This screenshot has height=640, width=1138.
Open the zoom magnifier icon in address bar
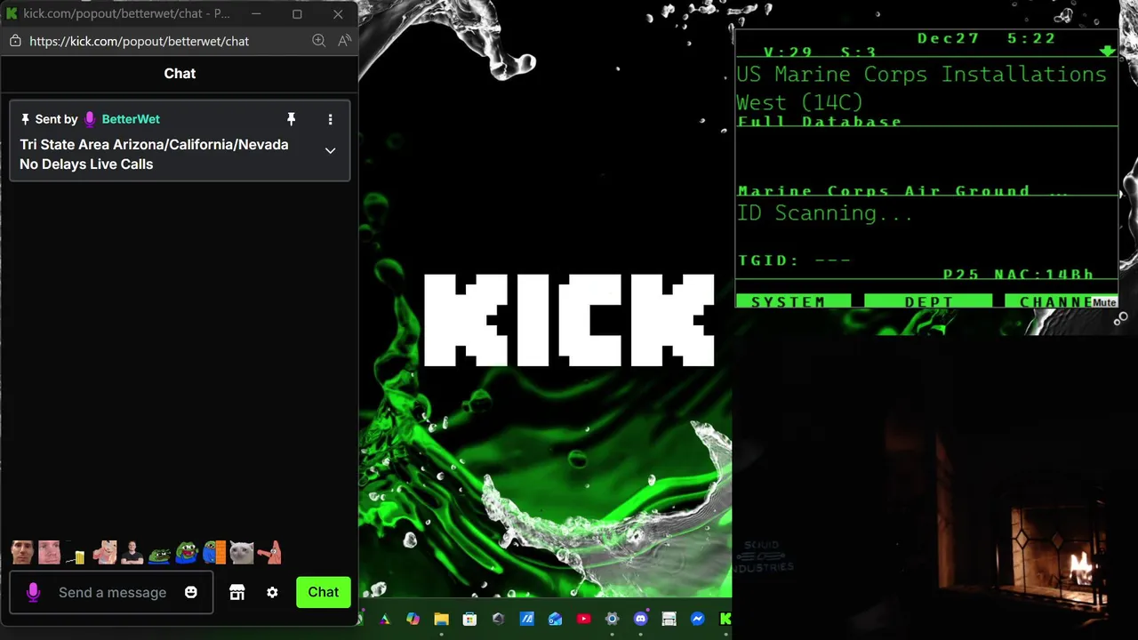319,41
